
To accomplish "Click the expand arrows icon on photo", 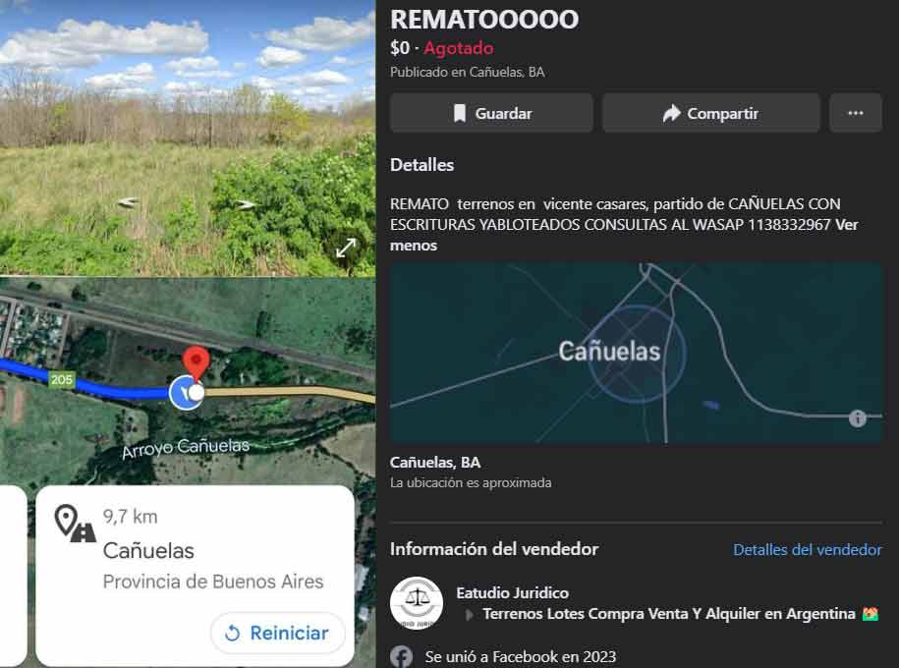I will coord(346,248).
